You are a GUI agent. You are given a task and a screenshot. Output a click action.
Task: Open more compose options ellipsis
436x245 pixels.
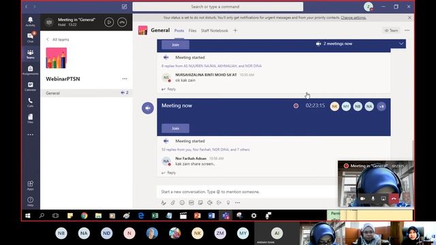238,203
